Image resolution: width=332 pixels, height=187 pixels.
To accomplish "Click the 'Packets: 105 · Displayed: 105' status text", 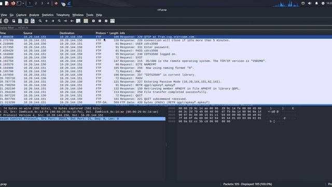I will pos(247,184).
